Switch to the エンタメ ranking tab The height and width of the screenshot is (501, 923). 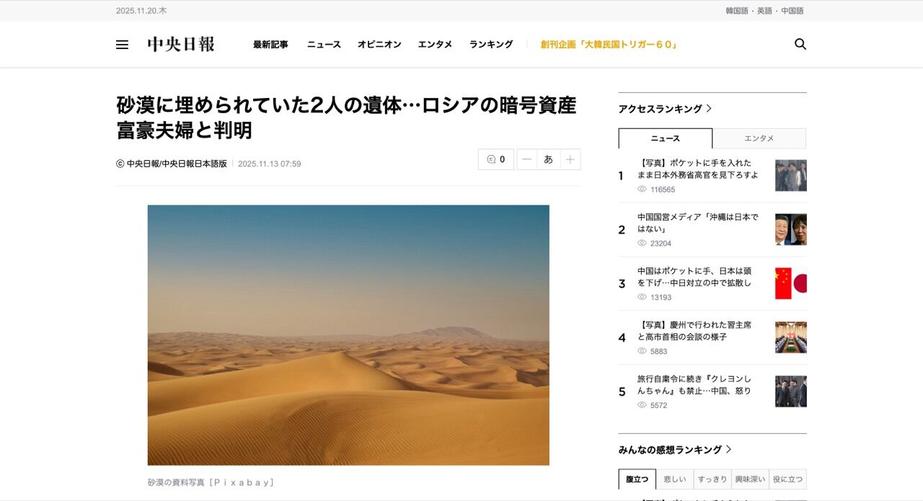759,138
